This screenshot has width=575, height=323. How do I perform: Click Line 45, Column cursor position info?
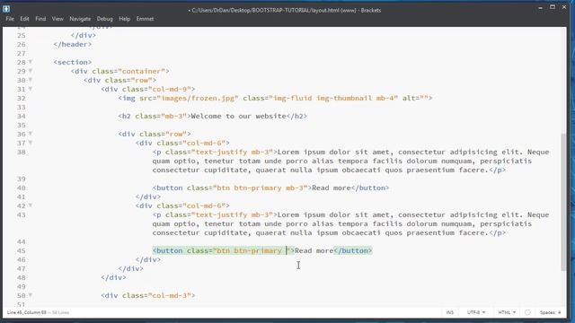click(x=27, y=312)
